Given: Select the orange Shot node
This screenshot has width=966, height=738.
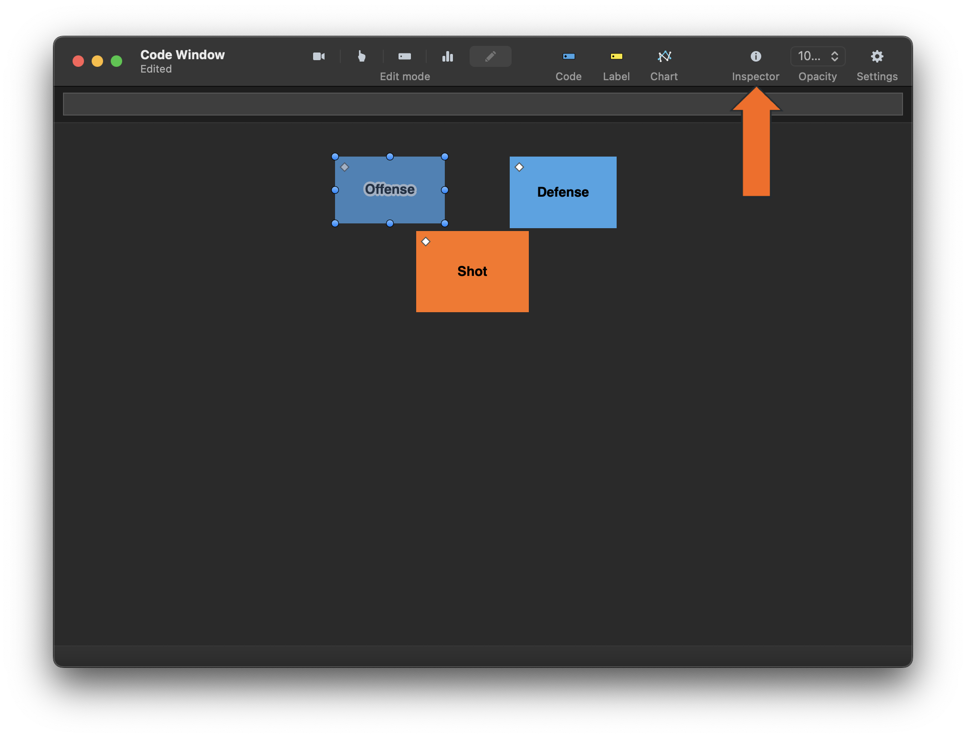Looking at the screenshot, I should [472, 271].
